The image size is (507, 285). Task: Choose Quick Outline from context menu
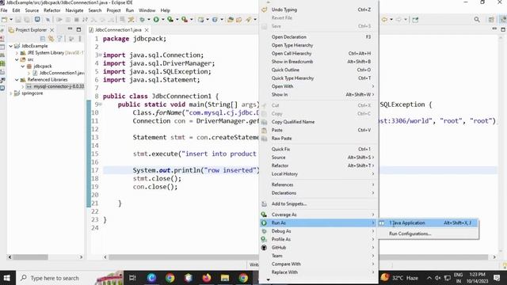318,70
